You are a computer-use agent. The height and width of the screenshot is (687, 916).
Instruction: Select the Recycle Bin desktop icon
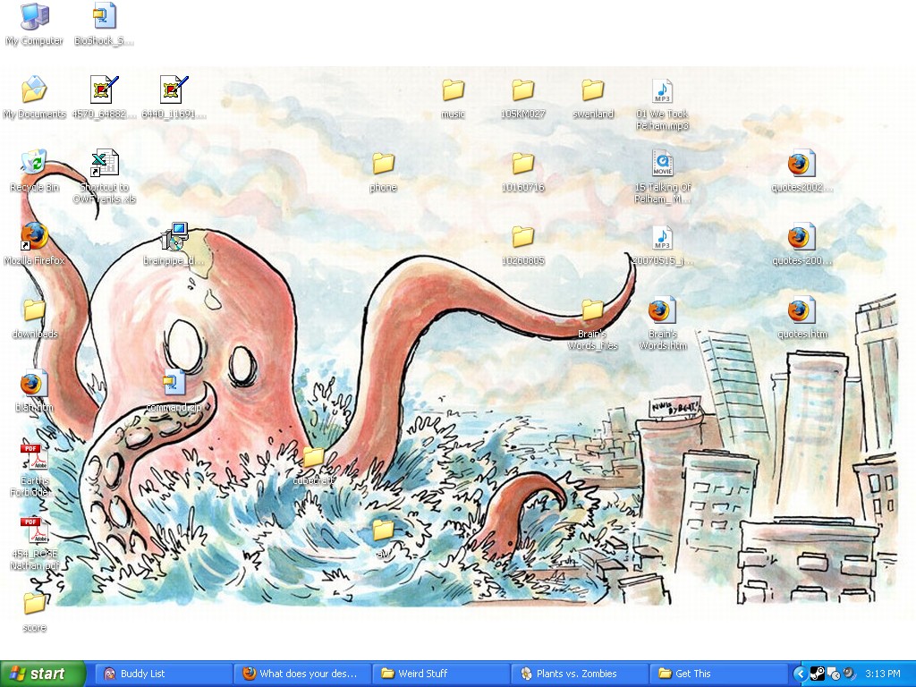[x=34, y=164]
